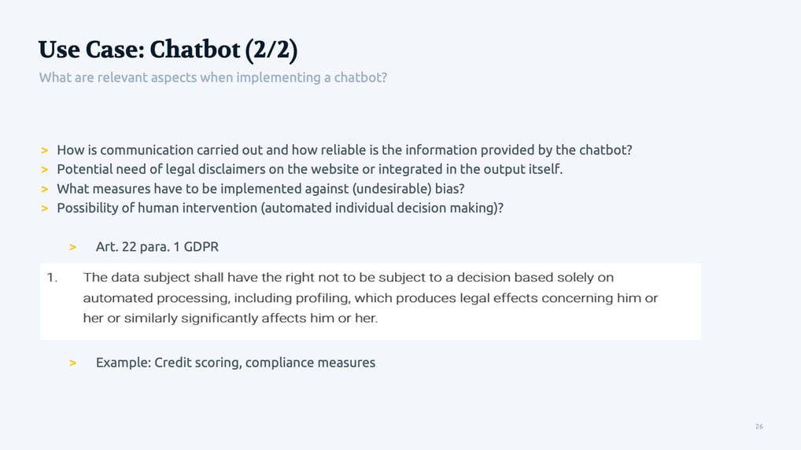The image size is (801, 450).
Task: Click the arrow bullet before 'What measures have'
Action: coord(44,189)
